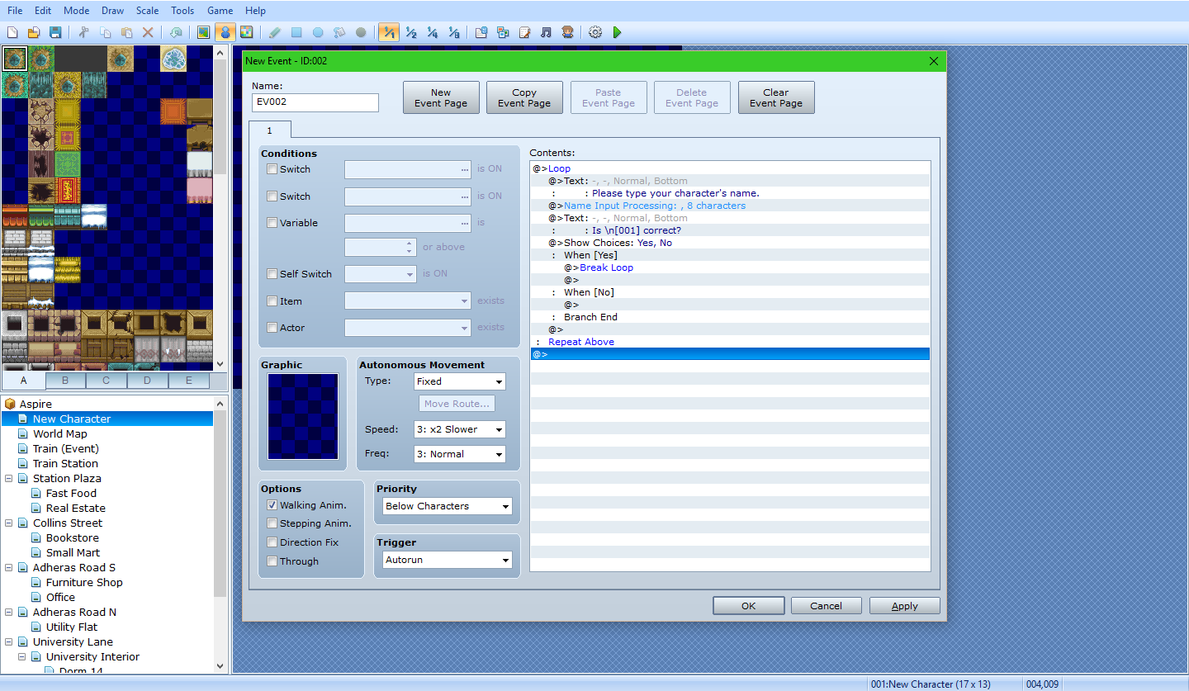Toggle the Through option checkbox

pos(272,561)
